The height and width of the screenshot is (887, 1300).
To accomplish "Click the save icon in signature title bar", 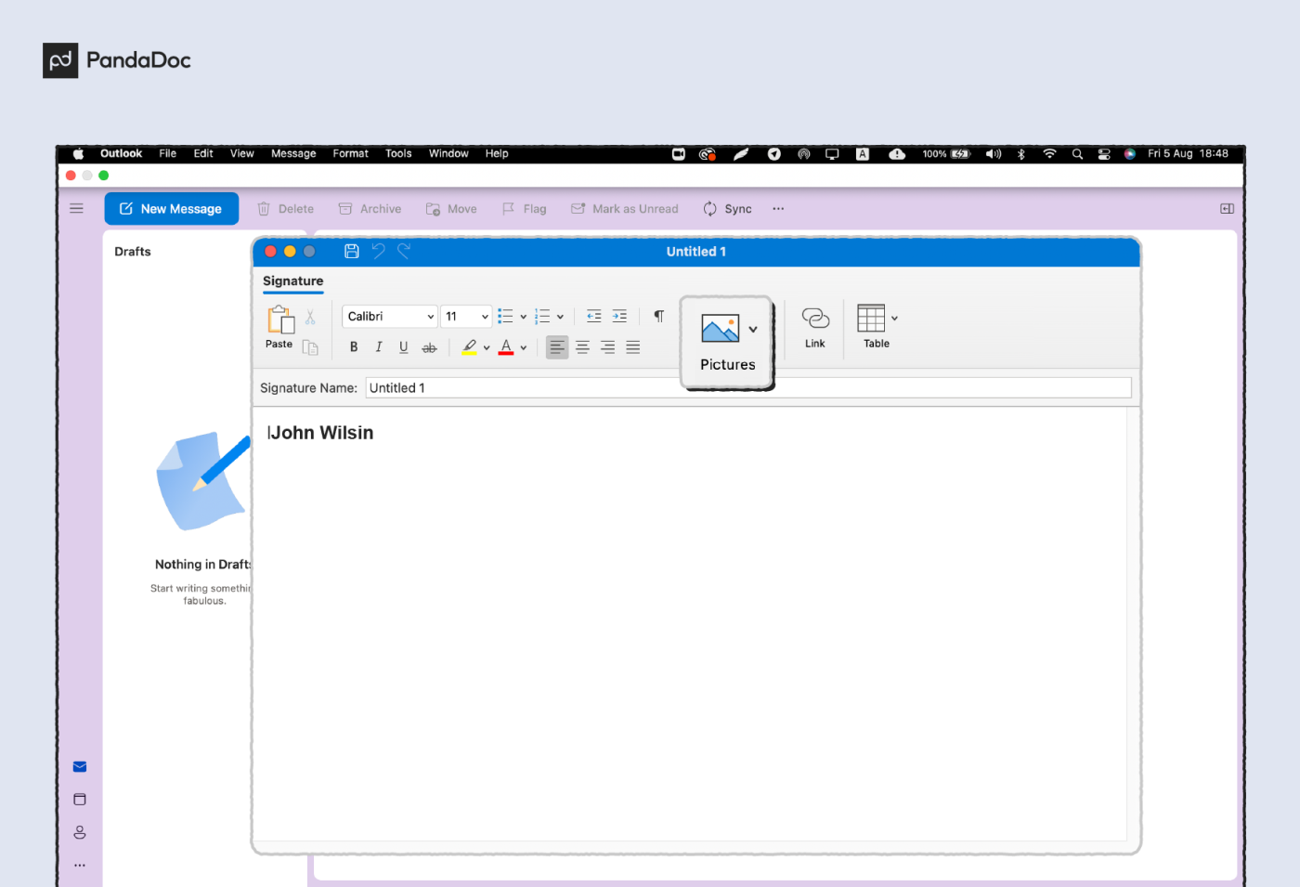I will pyautogui.click(x=352, y=252).
